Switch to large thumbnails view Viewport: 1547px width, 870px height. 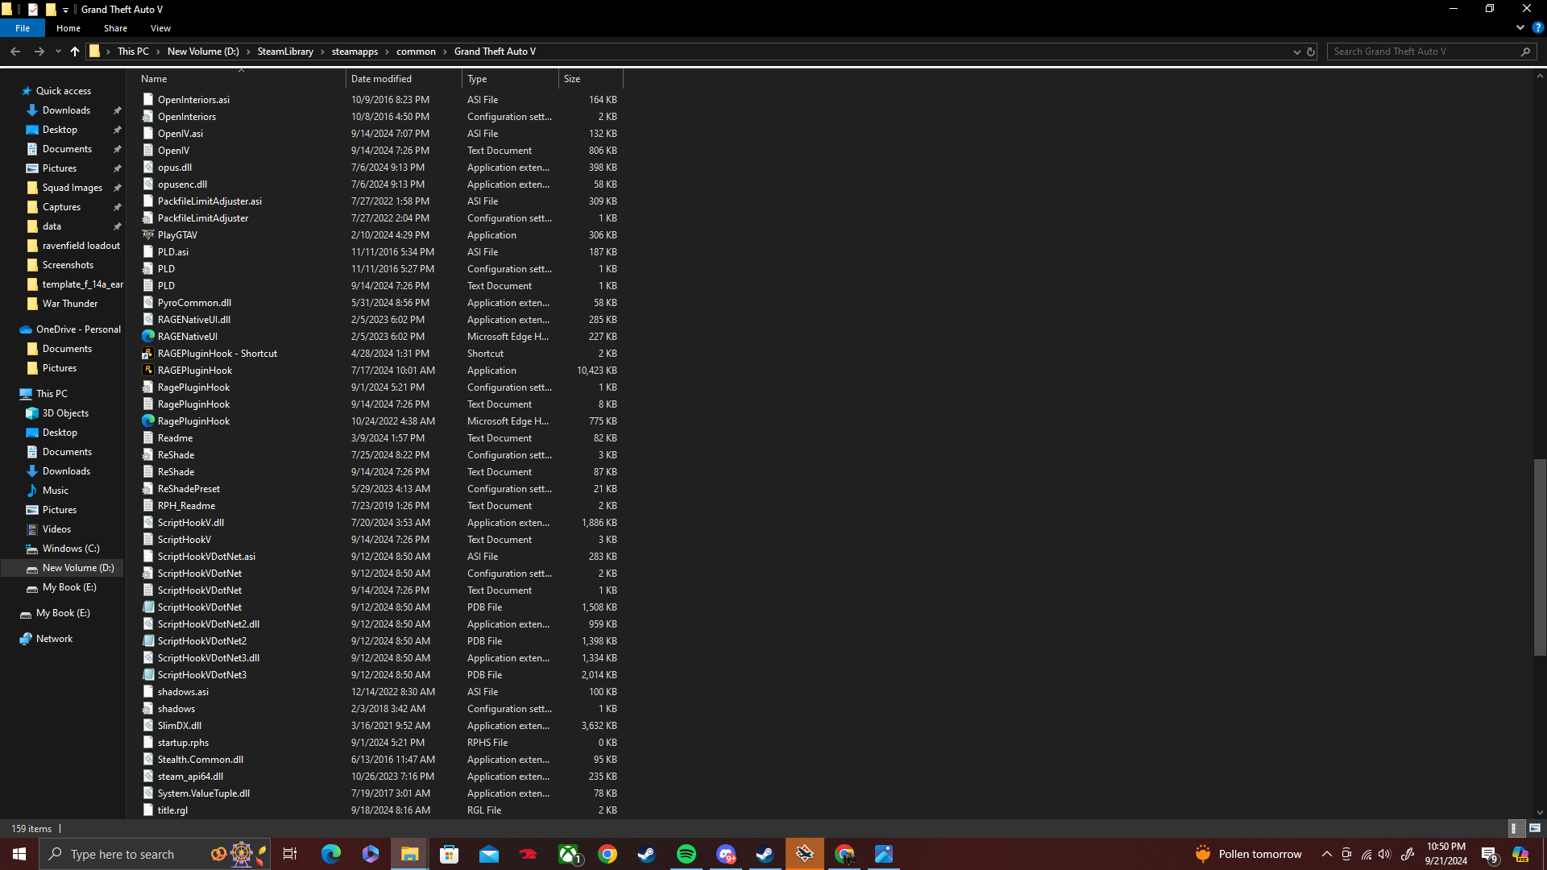point(1534,828)
